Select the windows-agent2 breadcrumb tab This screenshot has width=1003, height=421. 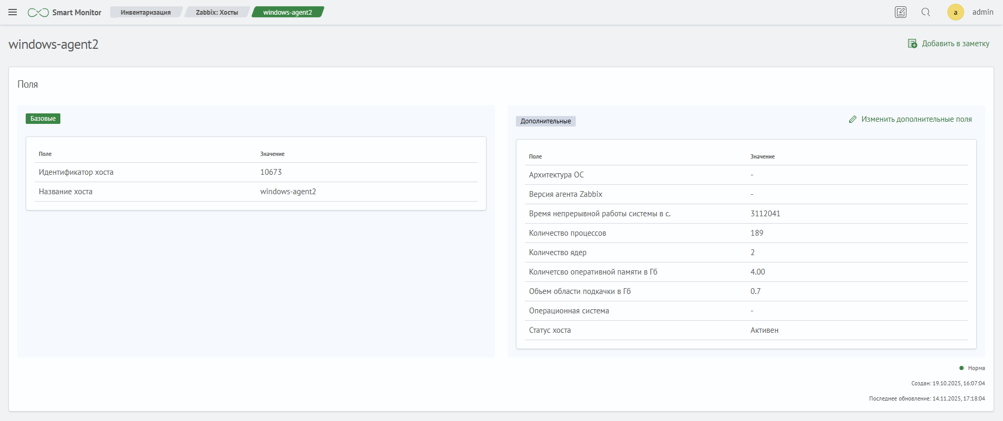point(287,12)
